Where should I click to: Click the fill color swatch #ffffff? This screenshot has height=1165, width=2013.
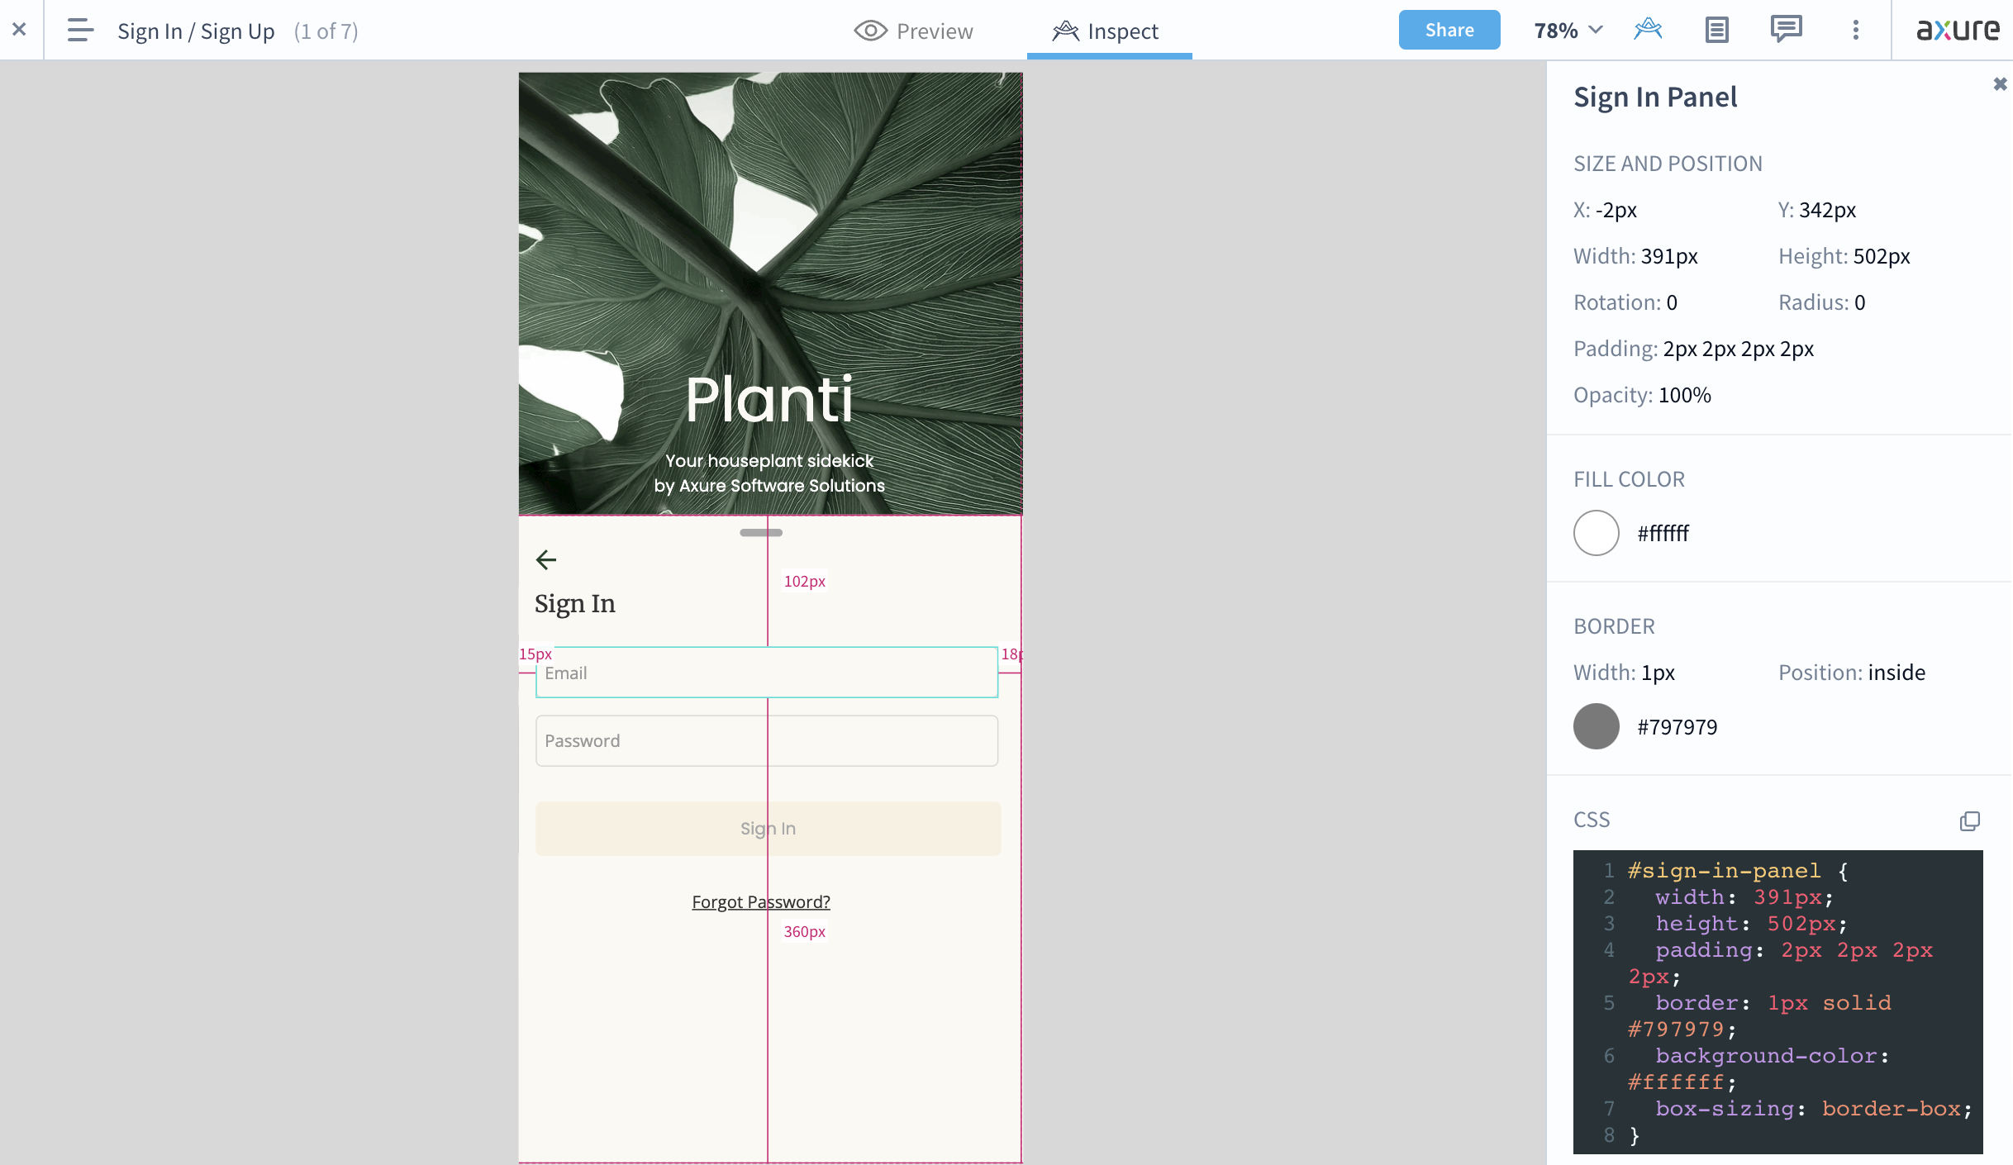(x=1596, y=531)
